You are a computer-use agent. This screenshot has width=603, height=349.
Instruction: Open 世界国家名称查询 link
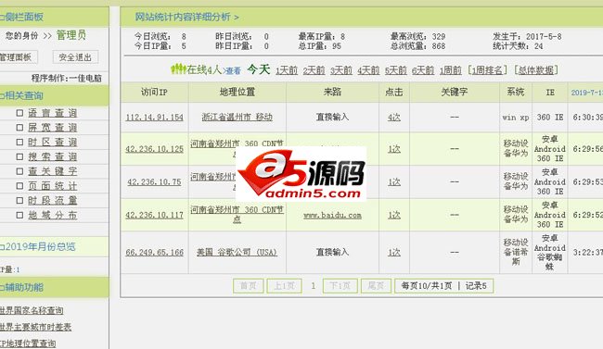(32, 310)
